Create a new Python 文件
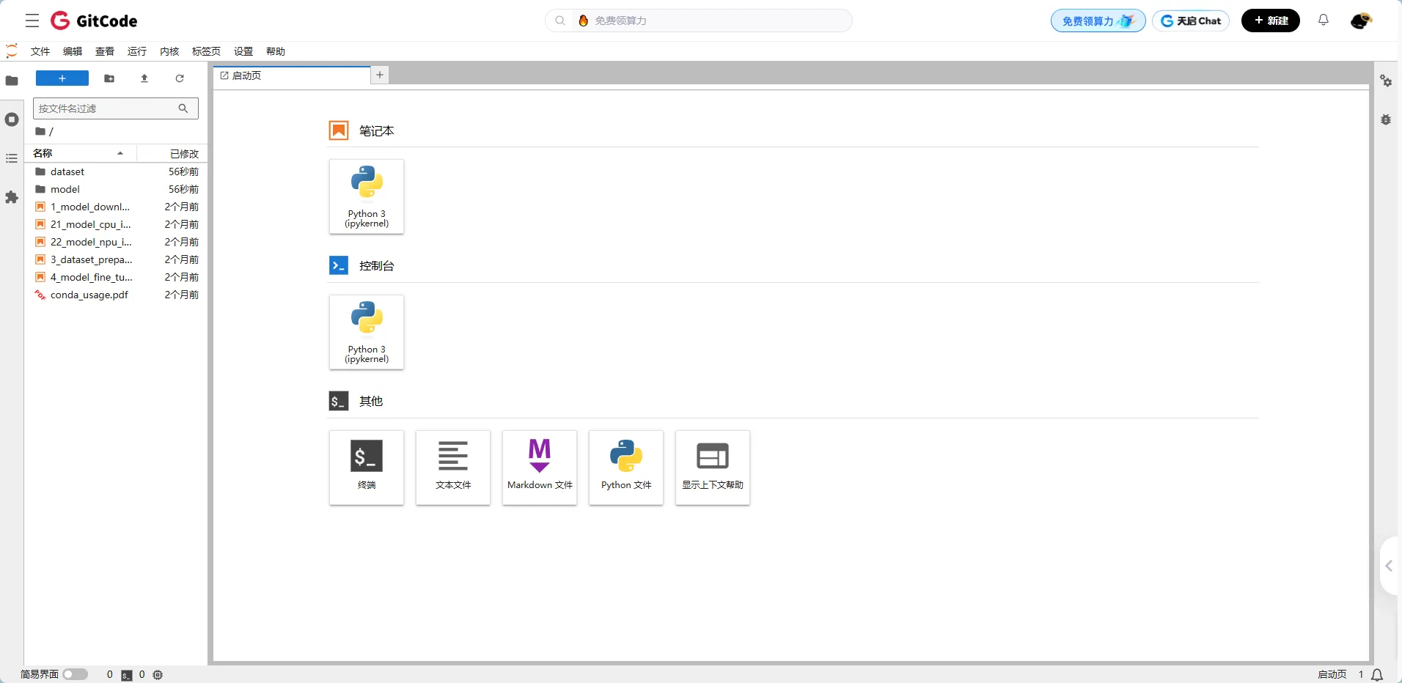Screen dimensions: 1402x683 click(x=626, y=468)
